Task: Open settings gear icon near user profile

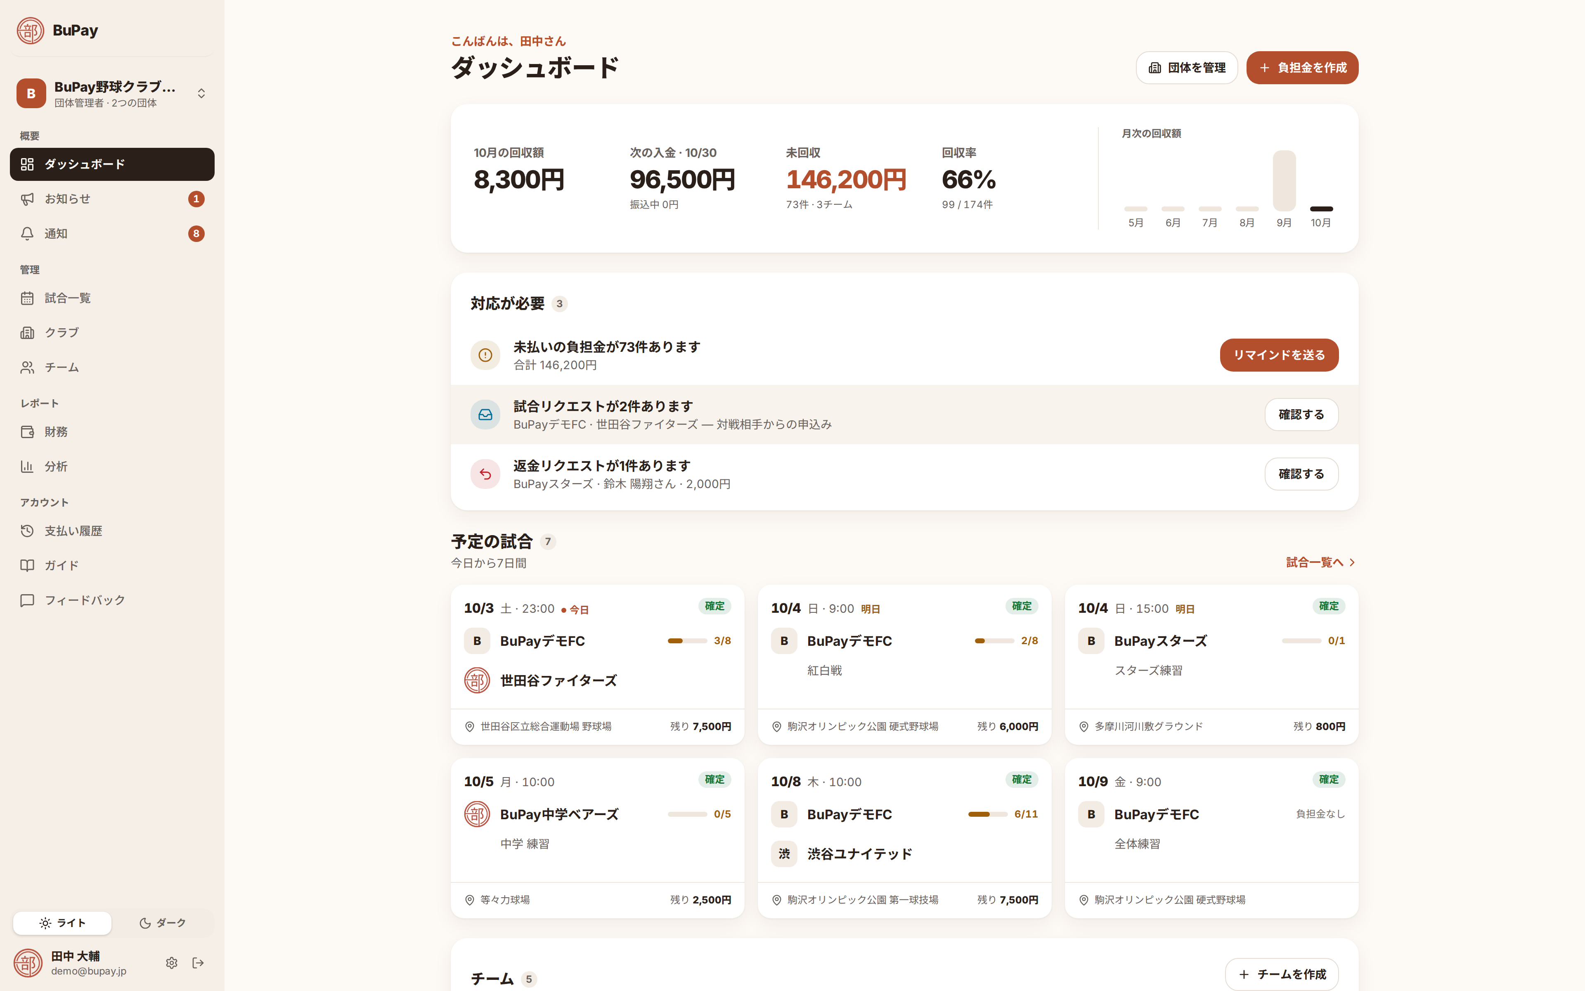Action: point(172,963)
